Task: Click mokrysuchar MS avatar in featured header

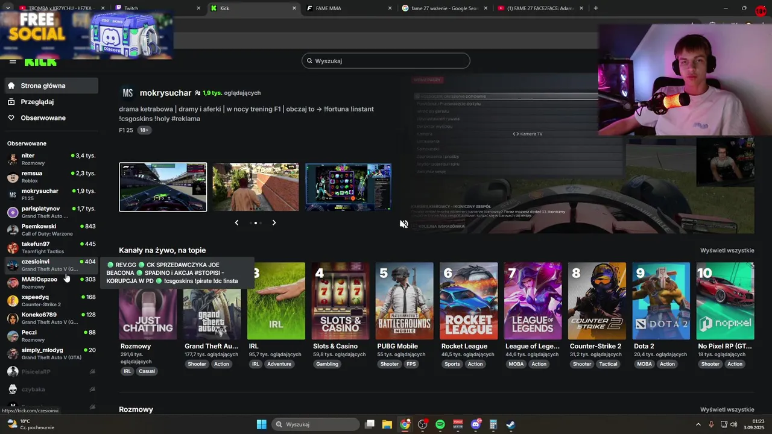Action: [x=127, y=93]
